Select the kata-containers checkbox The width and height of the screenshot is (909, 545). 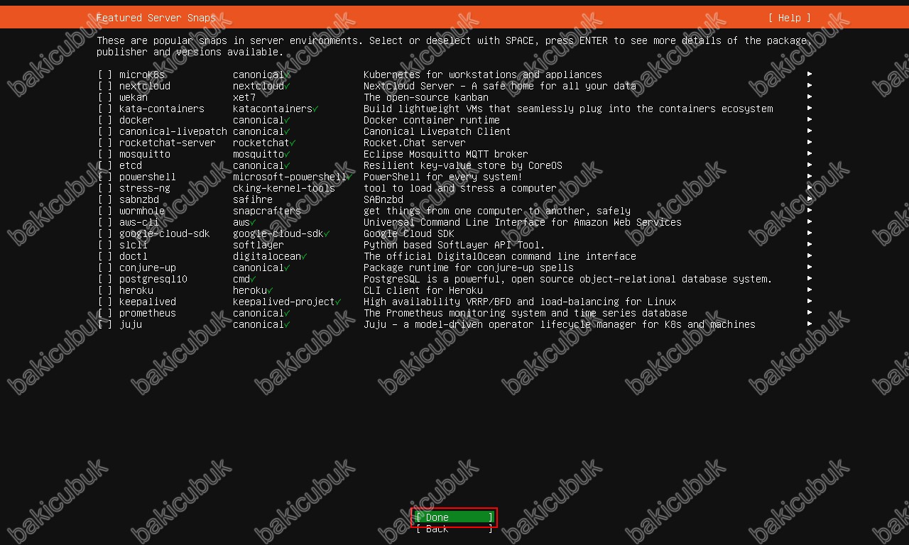105,109
